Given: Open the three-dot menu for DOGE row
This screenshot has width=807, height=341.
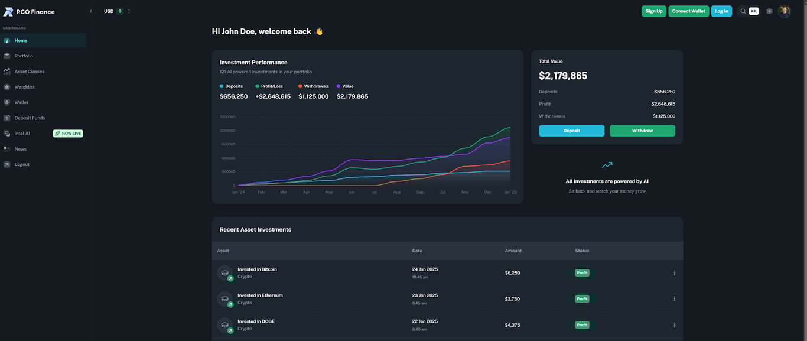Looking at the screenshot, I should 674,325.
